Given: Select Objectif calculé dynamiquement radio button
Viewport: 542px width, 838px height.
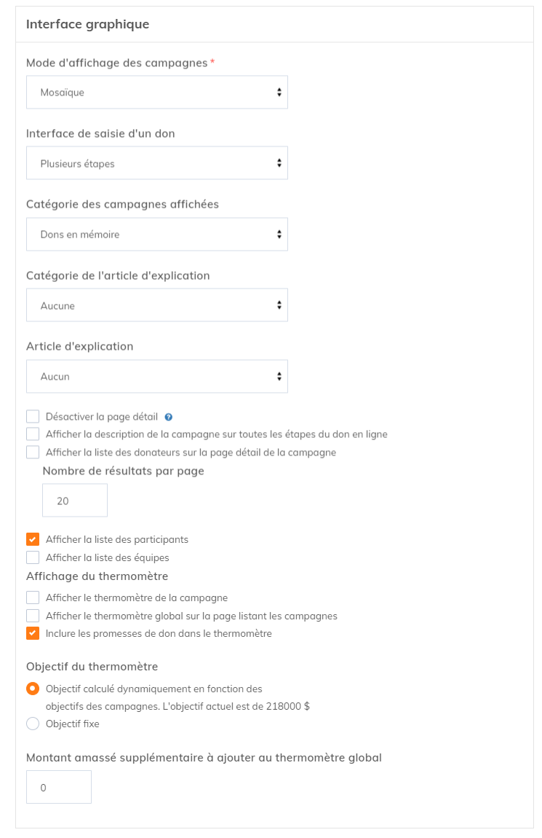Looking at the screenshot, I should [x=33, y=689].
